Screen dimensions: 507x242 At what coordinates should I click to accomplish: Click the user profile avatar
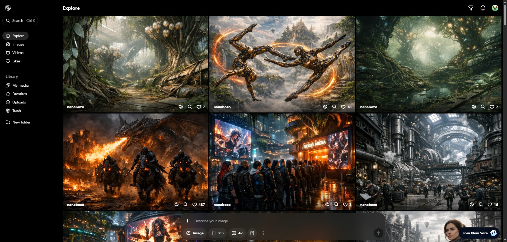495,8
